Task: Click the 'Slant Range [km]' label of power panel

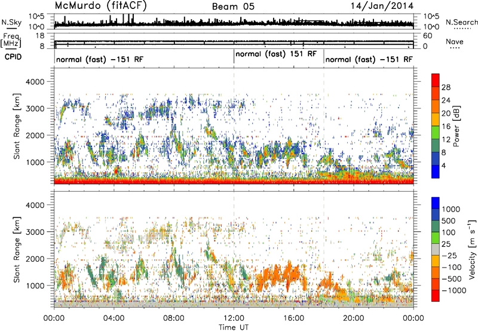Action: [17, 126]
